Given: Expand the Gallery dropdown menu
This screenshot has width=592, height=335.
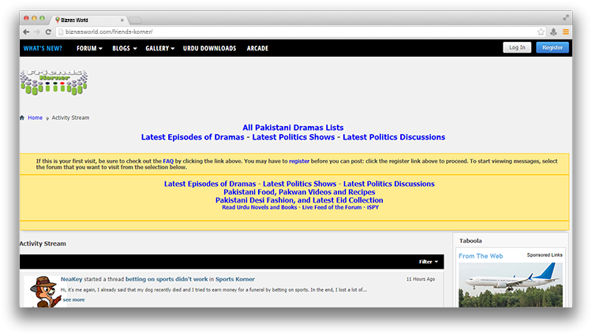Looking at the screenshot, I should (x=159, y=48).
